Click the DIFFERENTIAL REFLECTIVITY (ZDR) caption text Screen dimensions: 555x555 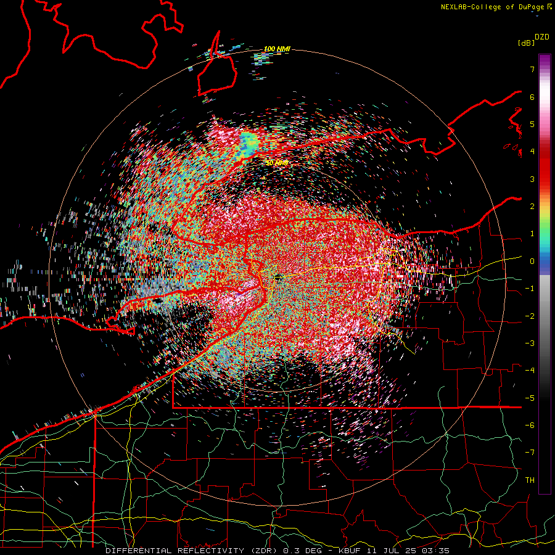click(x=192, y=551)
